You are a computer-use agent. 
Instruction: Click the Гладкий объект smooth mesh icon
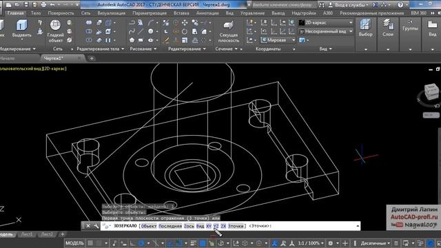tap(55, 25)
